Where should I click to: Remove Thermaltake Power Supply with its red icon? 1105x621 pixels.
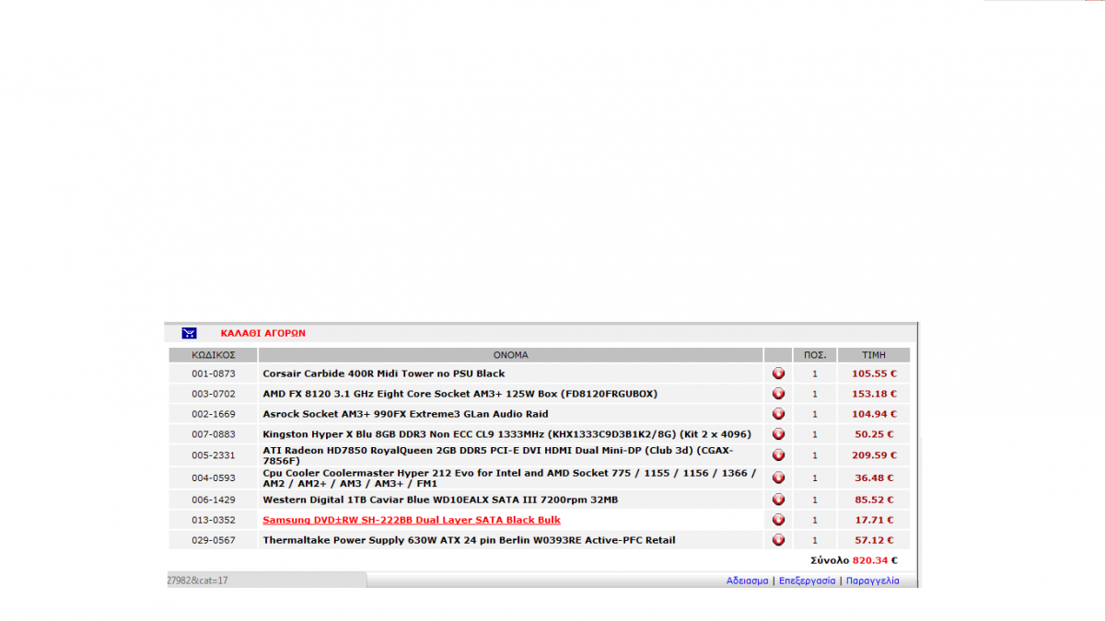[778, 540]
